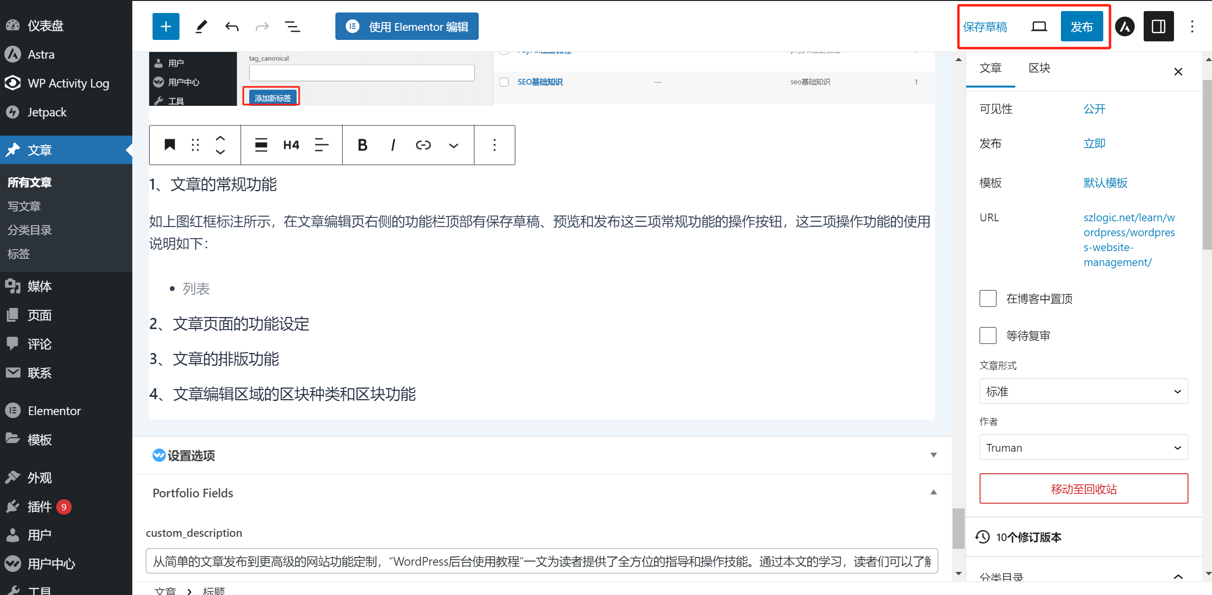Click 保存草稿 save draft
This screenshot has width=1212, height=595.
(985, 27)
